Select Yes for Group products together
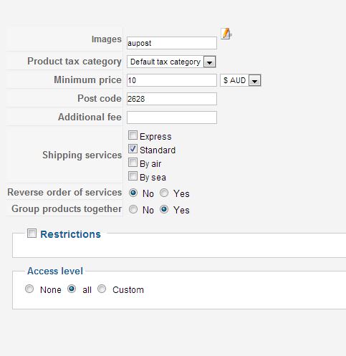This screenshot has width=346, height=356. tap(164, 209)
